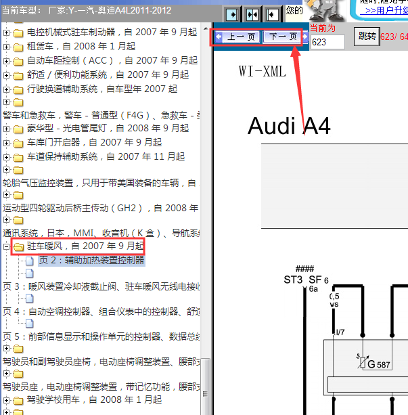Click page icon of 页 2：辅助加热装置控制器
The width and height of the screenshot is (408, 415).
pos(29,261)
